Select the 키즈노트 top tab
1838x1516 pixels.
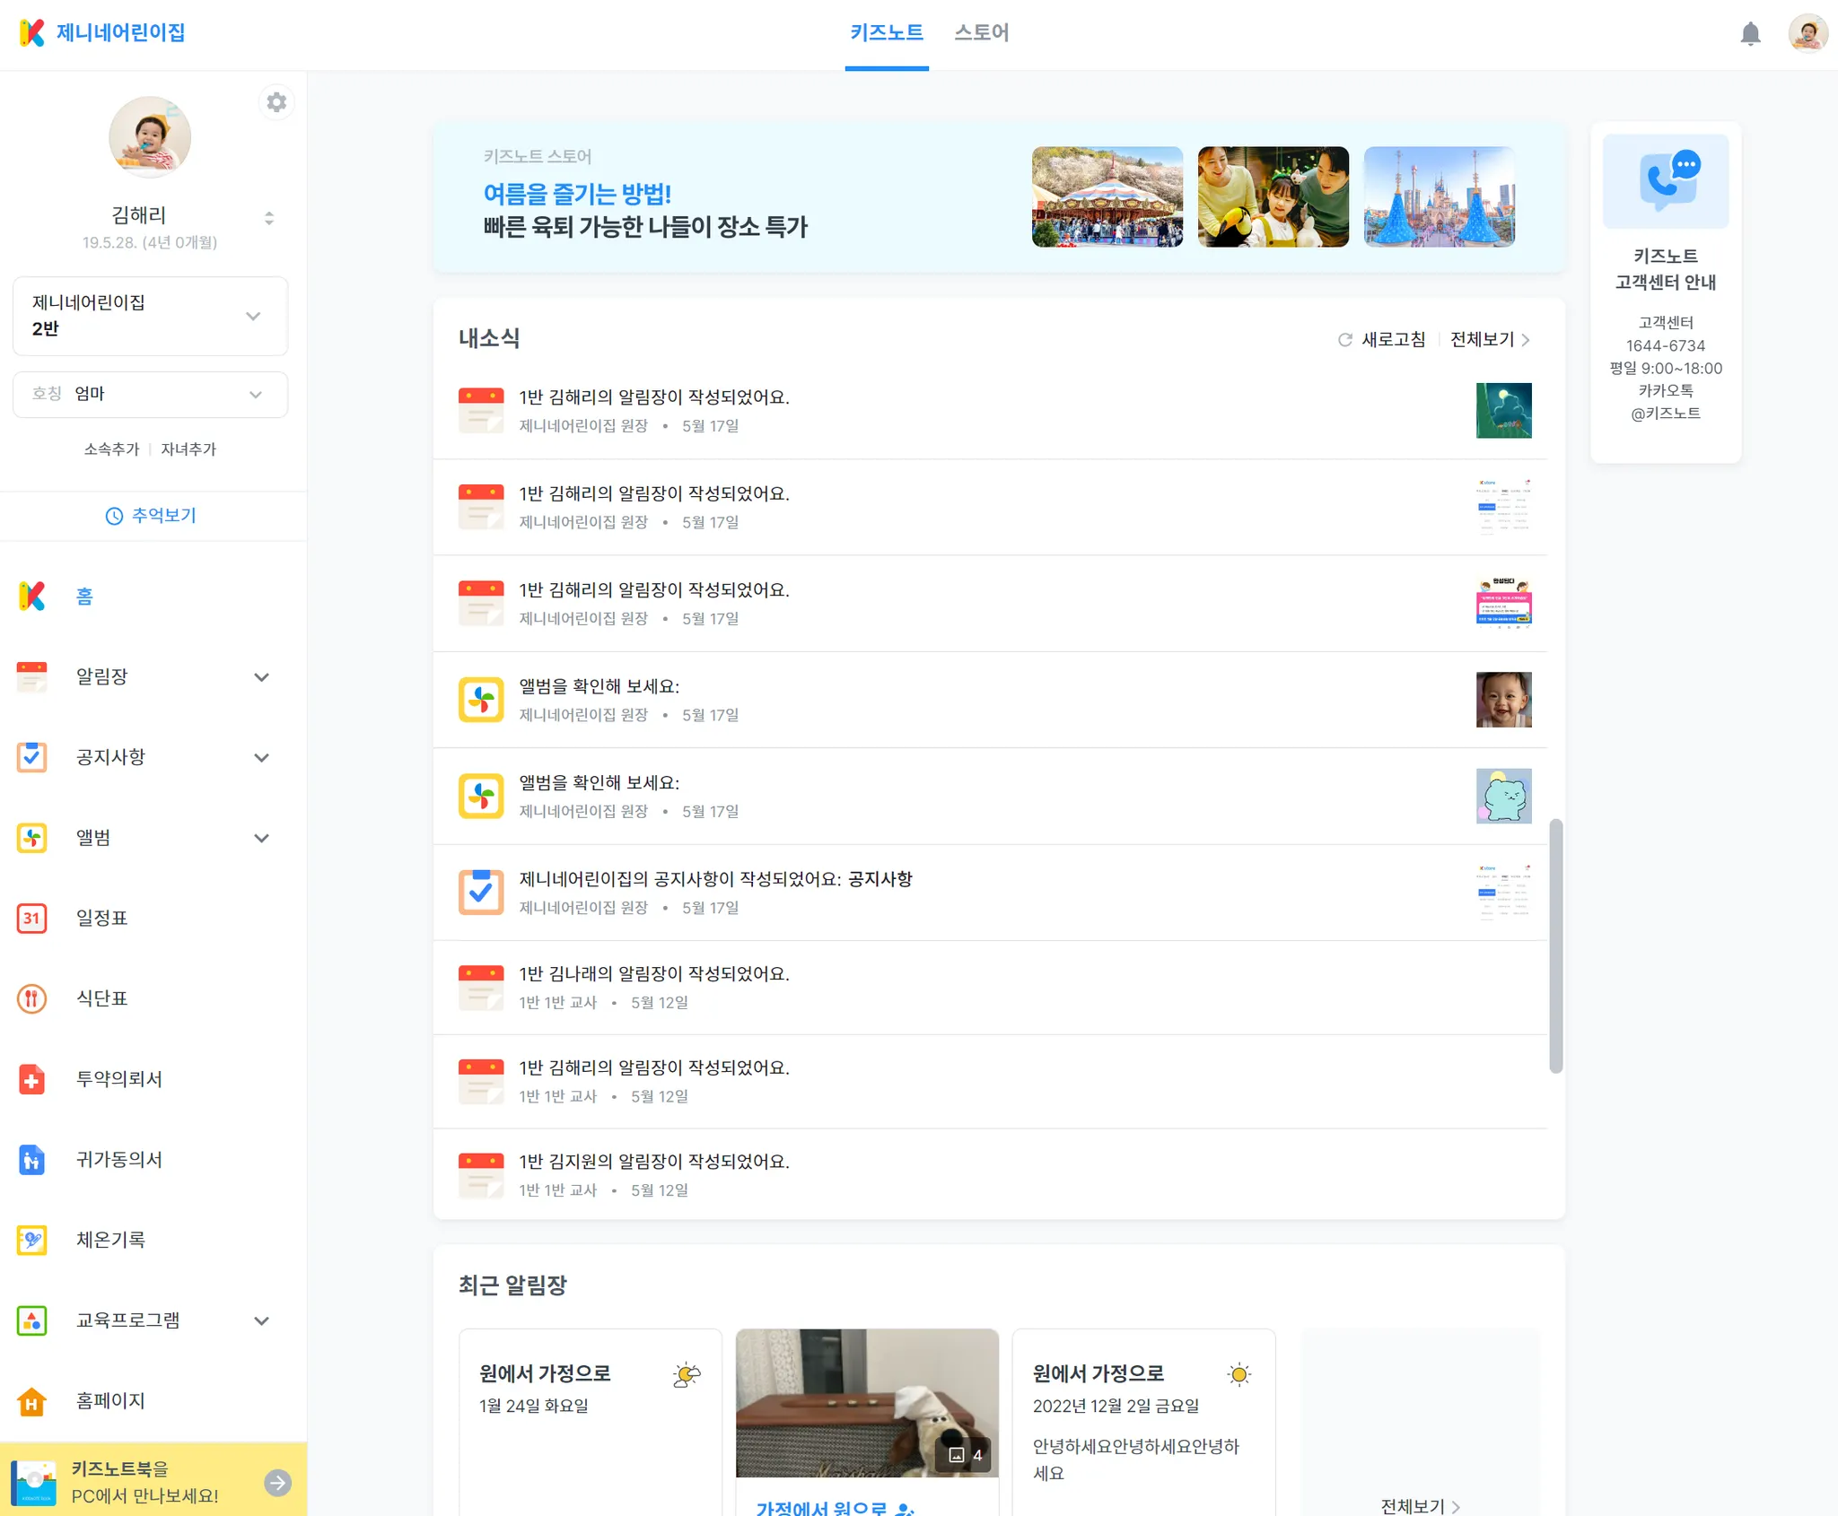coord(886,33)
